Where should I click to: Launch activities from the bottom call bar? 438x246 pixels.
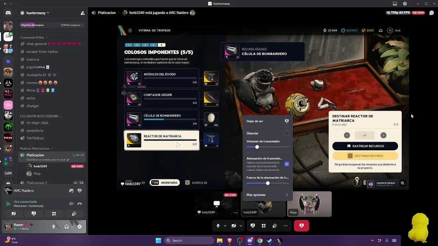[263, 225]
